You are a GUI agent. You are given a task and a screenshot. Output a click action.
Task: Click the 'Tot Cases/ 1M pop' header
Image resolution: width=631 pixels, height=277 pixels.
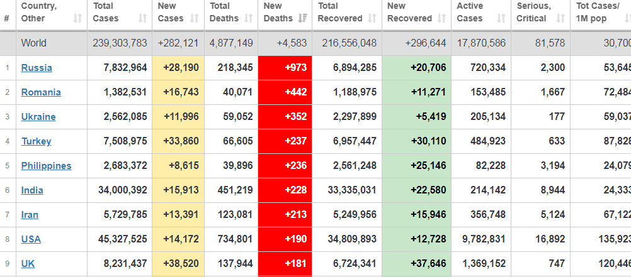click(600, 15)
